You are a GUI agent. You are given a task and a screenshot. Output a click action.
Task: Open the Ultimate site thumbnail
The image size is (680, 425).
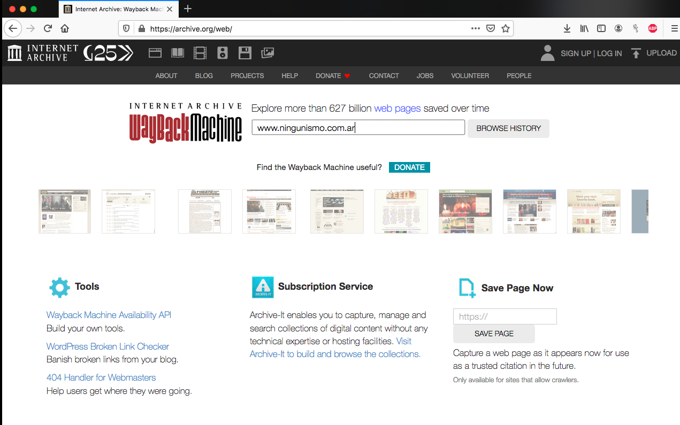click(205, 211)
